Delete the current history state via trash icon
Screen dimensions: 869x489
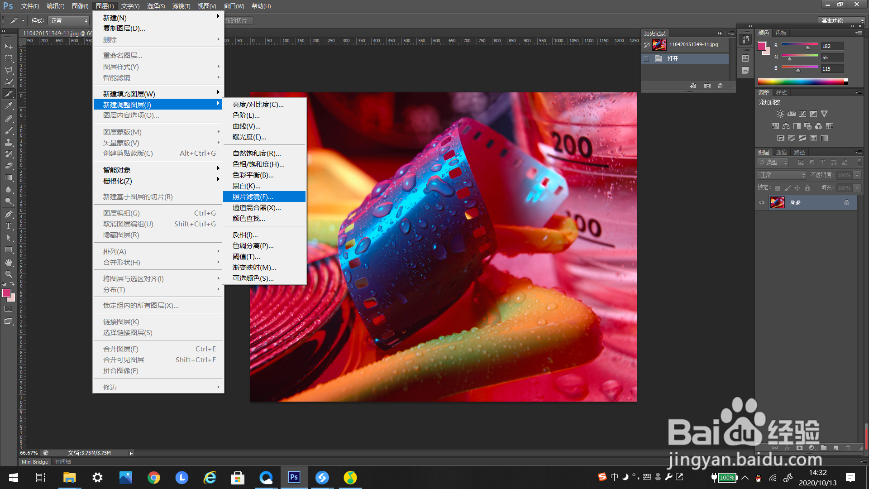721,86
